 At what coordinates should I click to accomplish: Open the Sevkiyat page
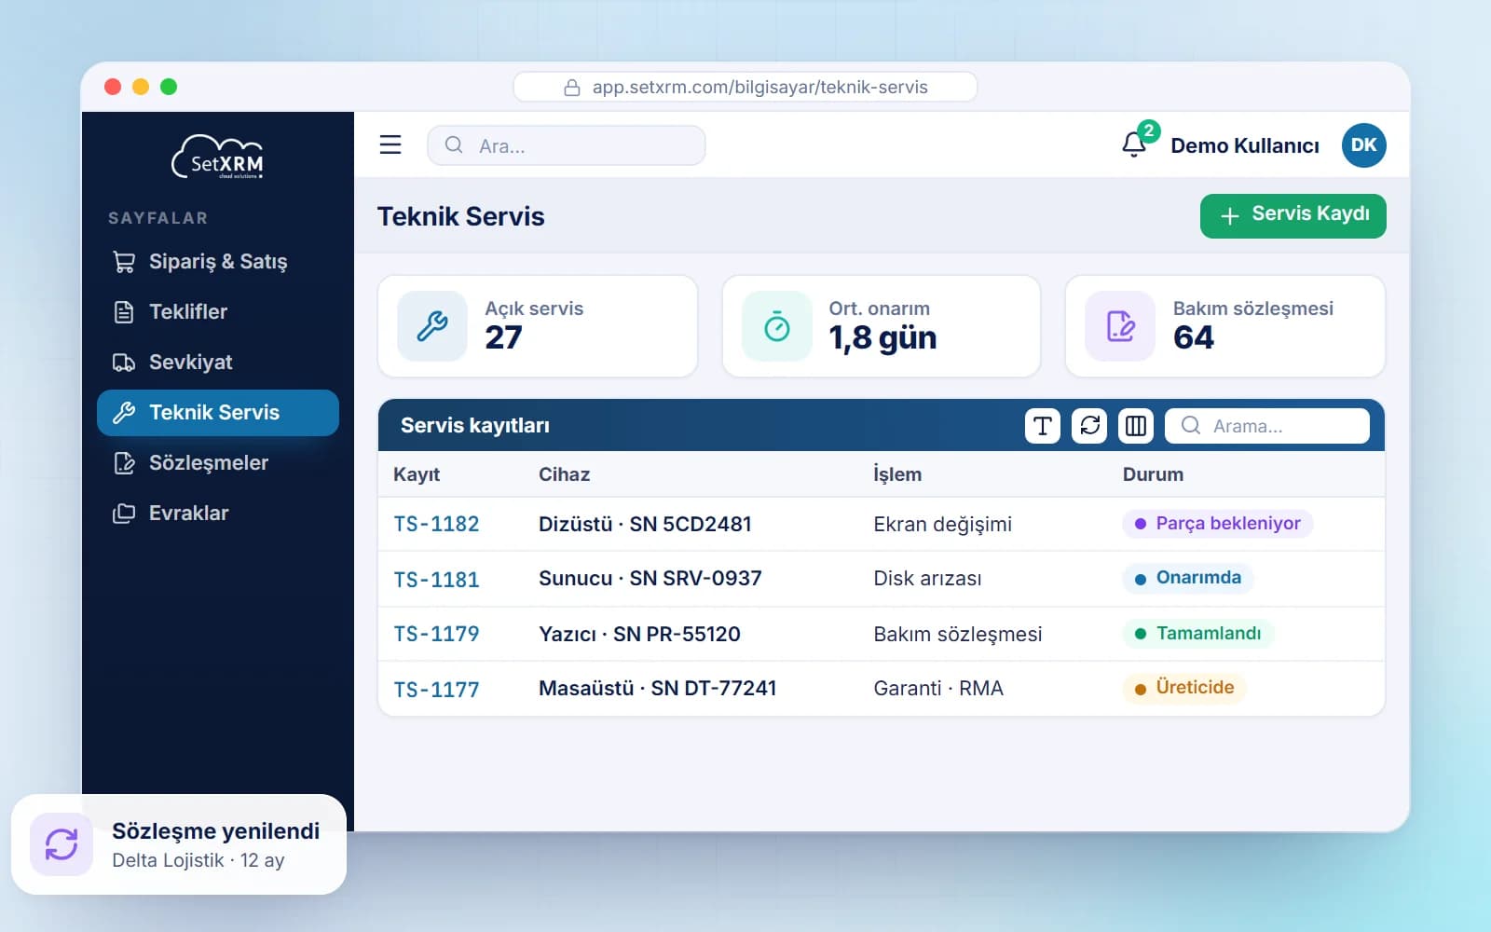(218, 363)
